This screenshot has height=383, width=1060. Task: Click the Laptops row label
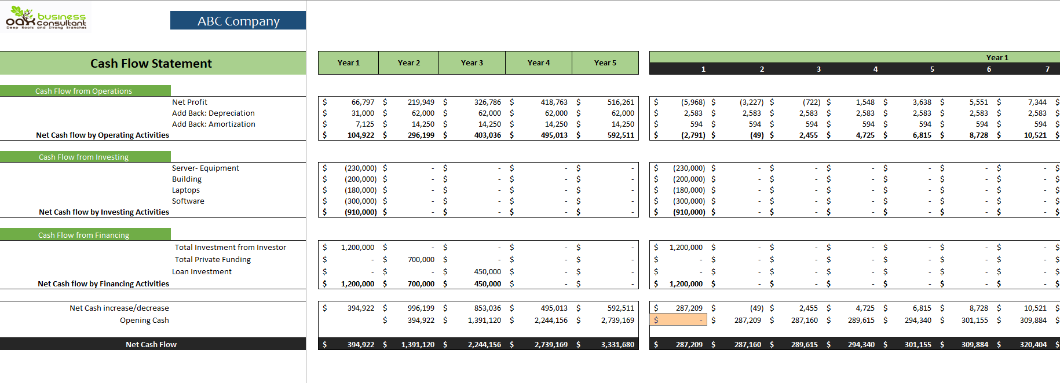coord(186,190)
